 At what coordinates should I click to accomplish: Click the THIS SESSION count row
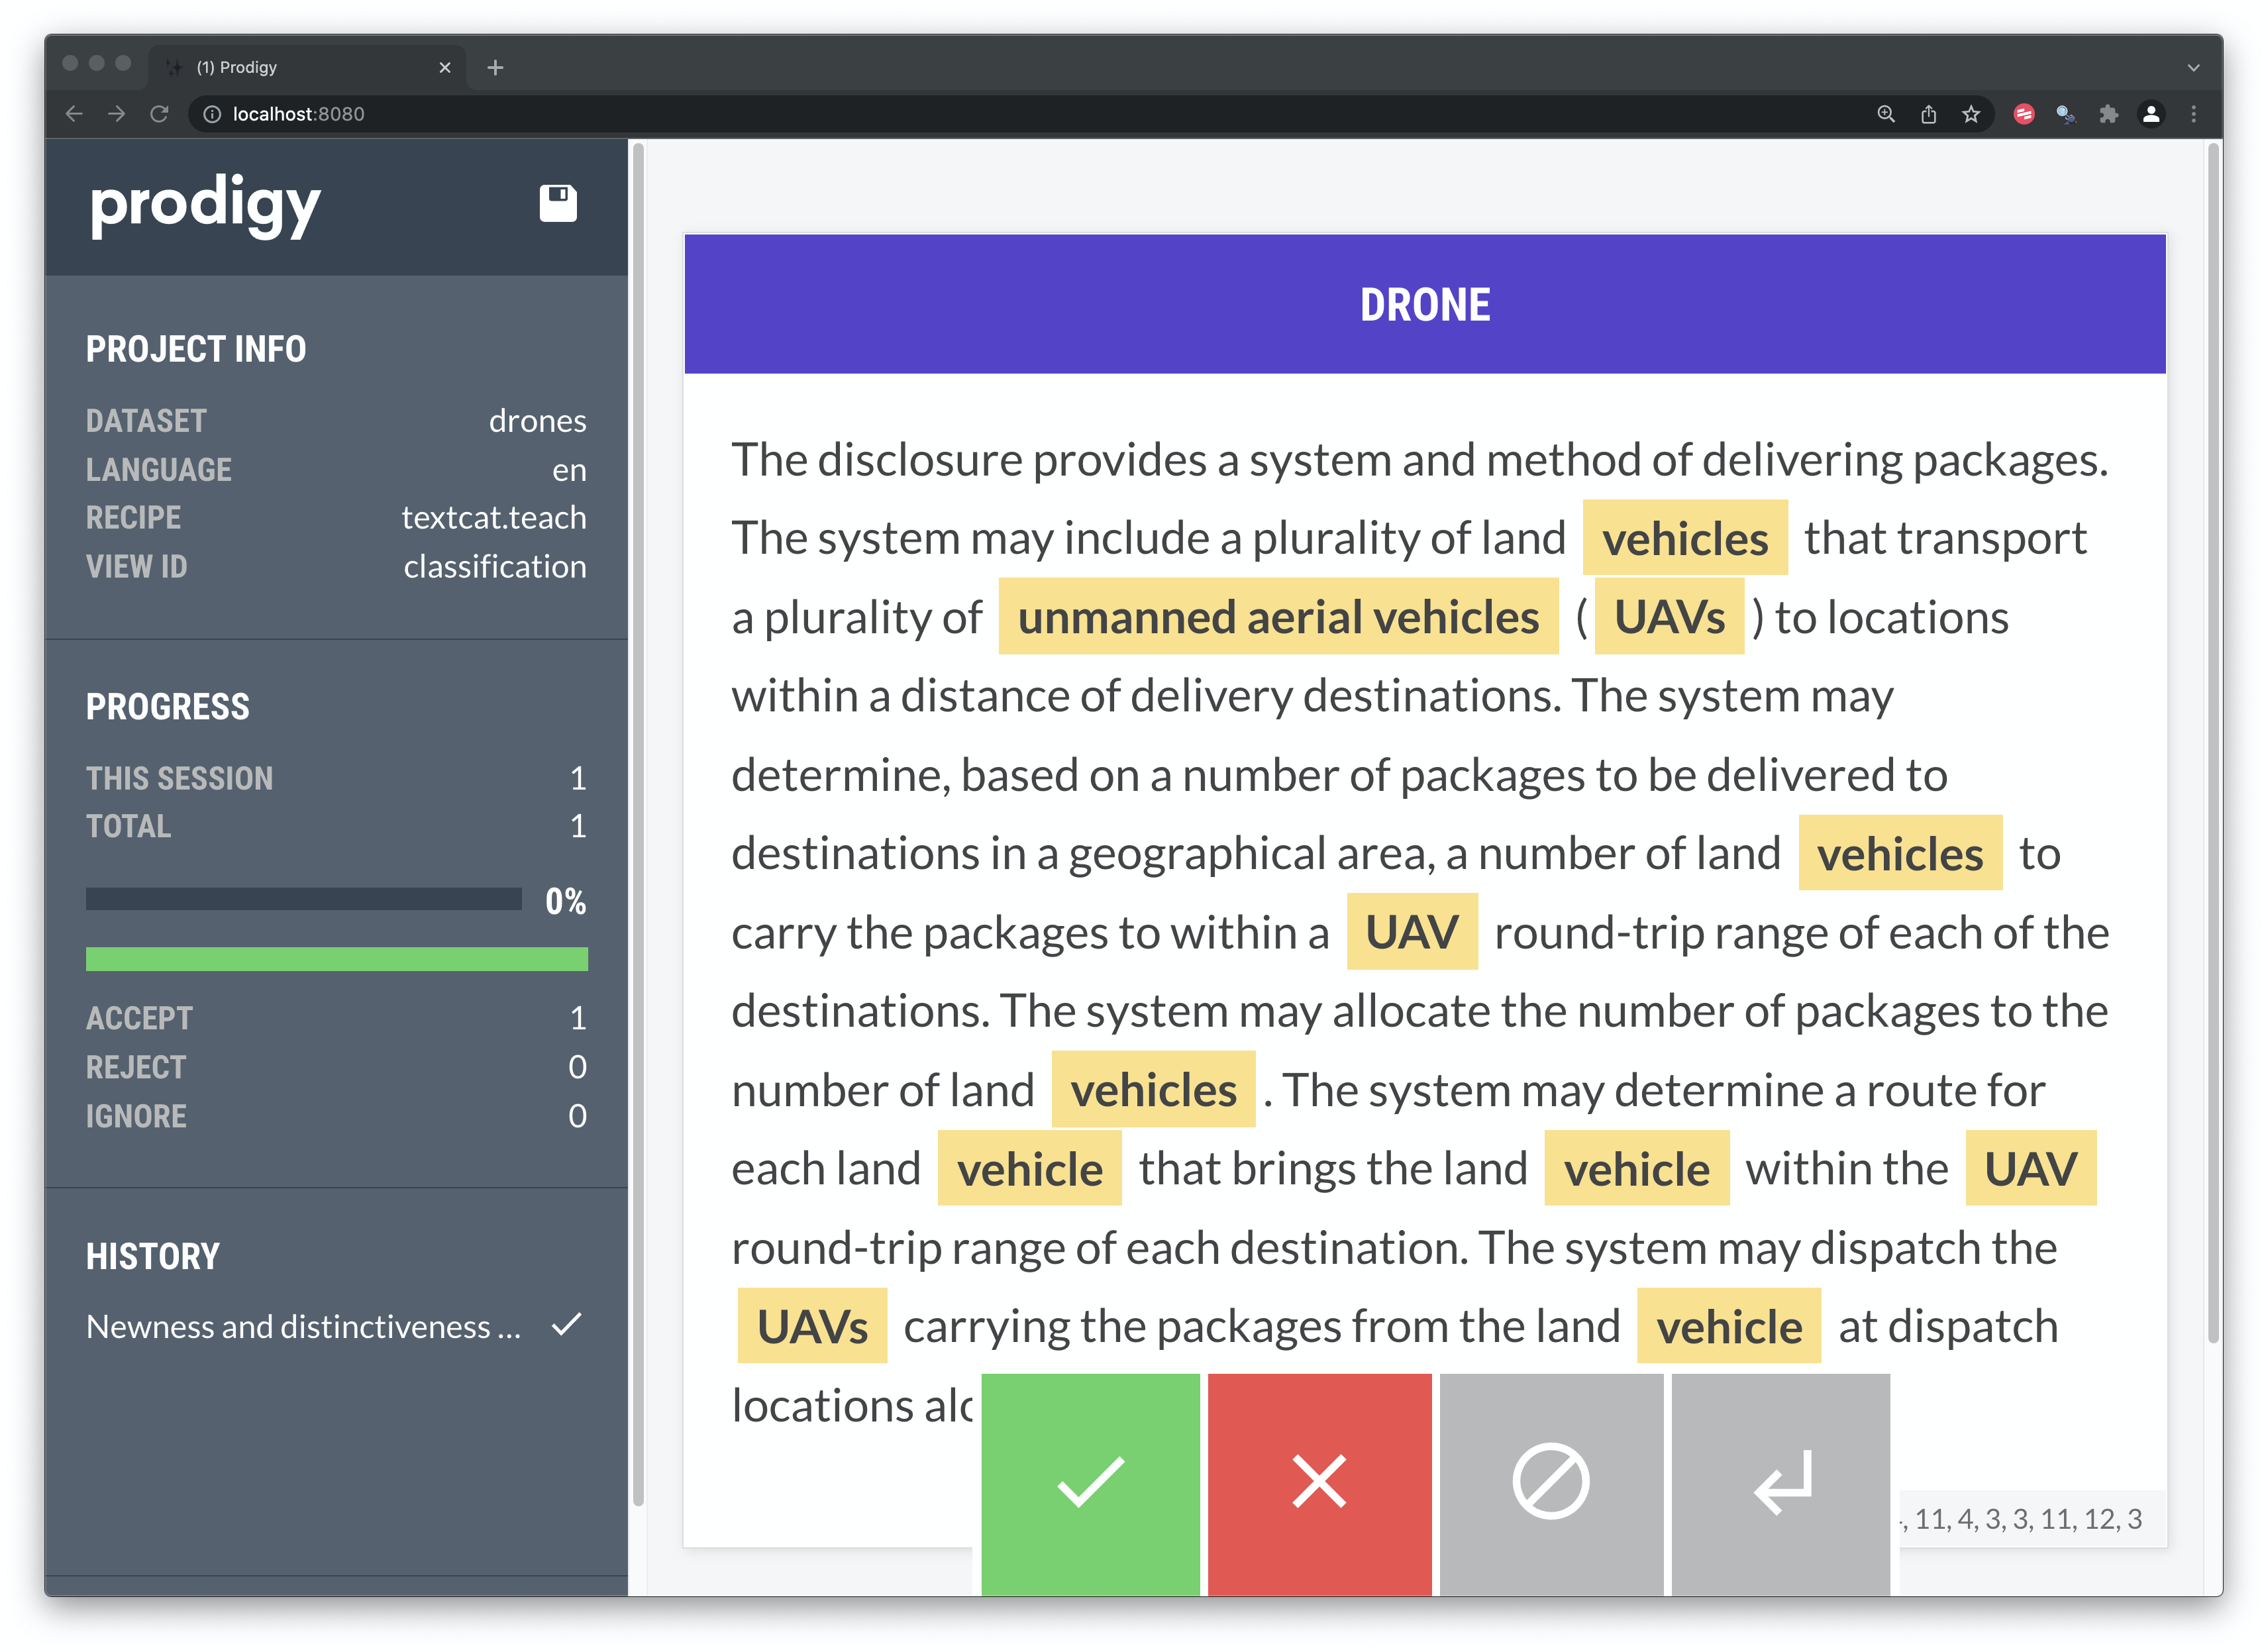coord(336,778)
